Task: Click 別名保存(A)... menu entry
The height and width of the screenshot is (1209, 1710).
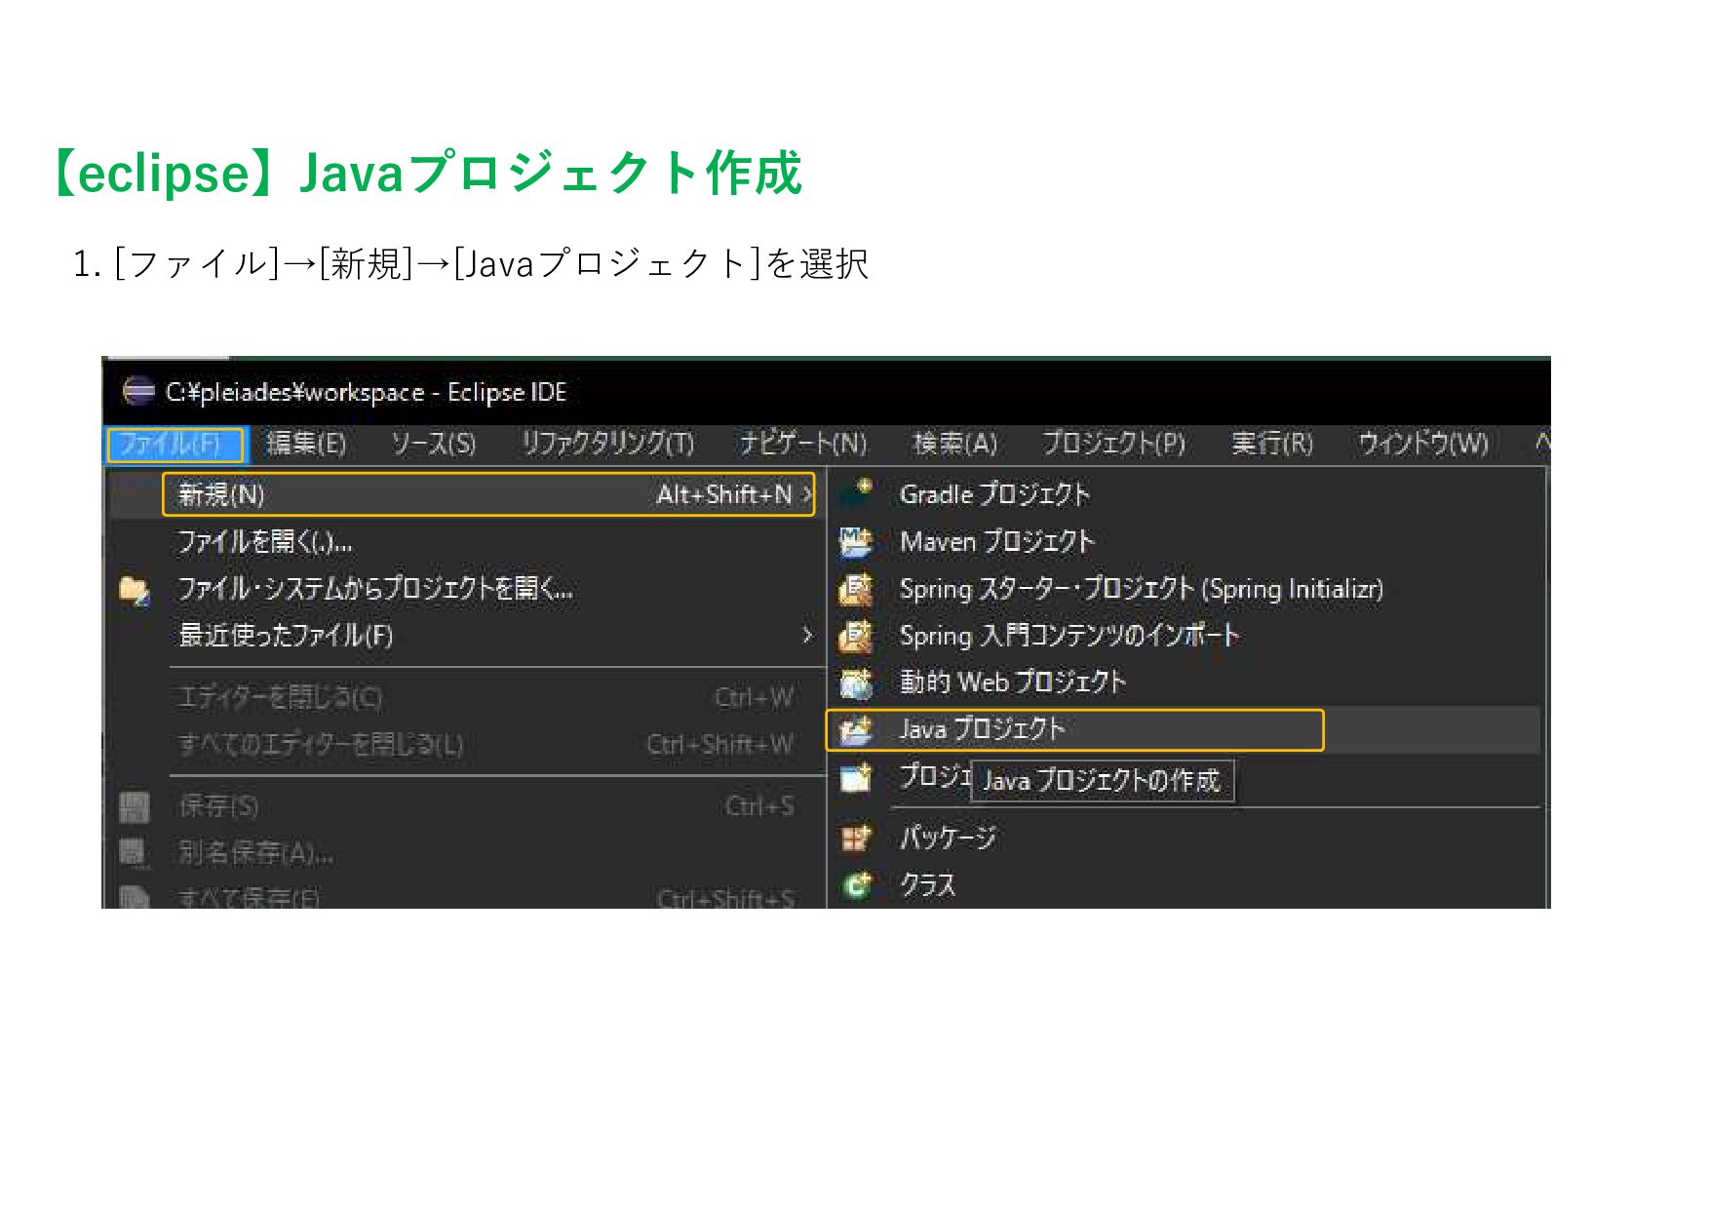Action: click(255, 853)
